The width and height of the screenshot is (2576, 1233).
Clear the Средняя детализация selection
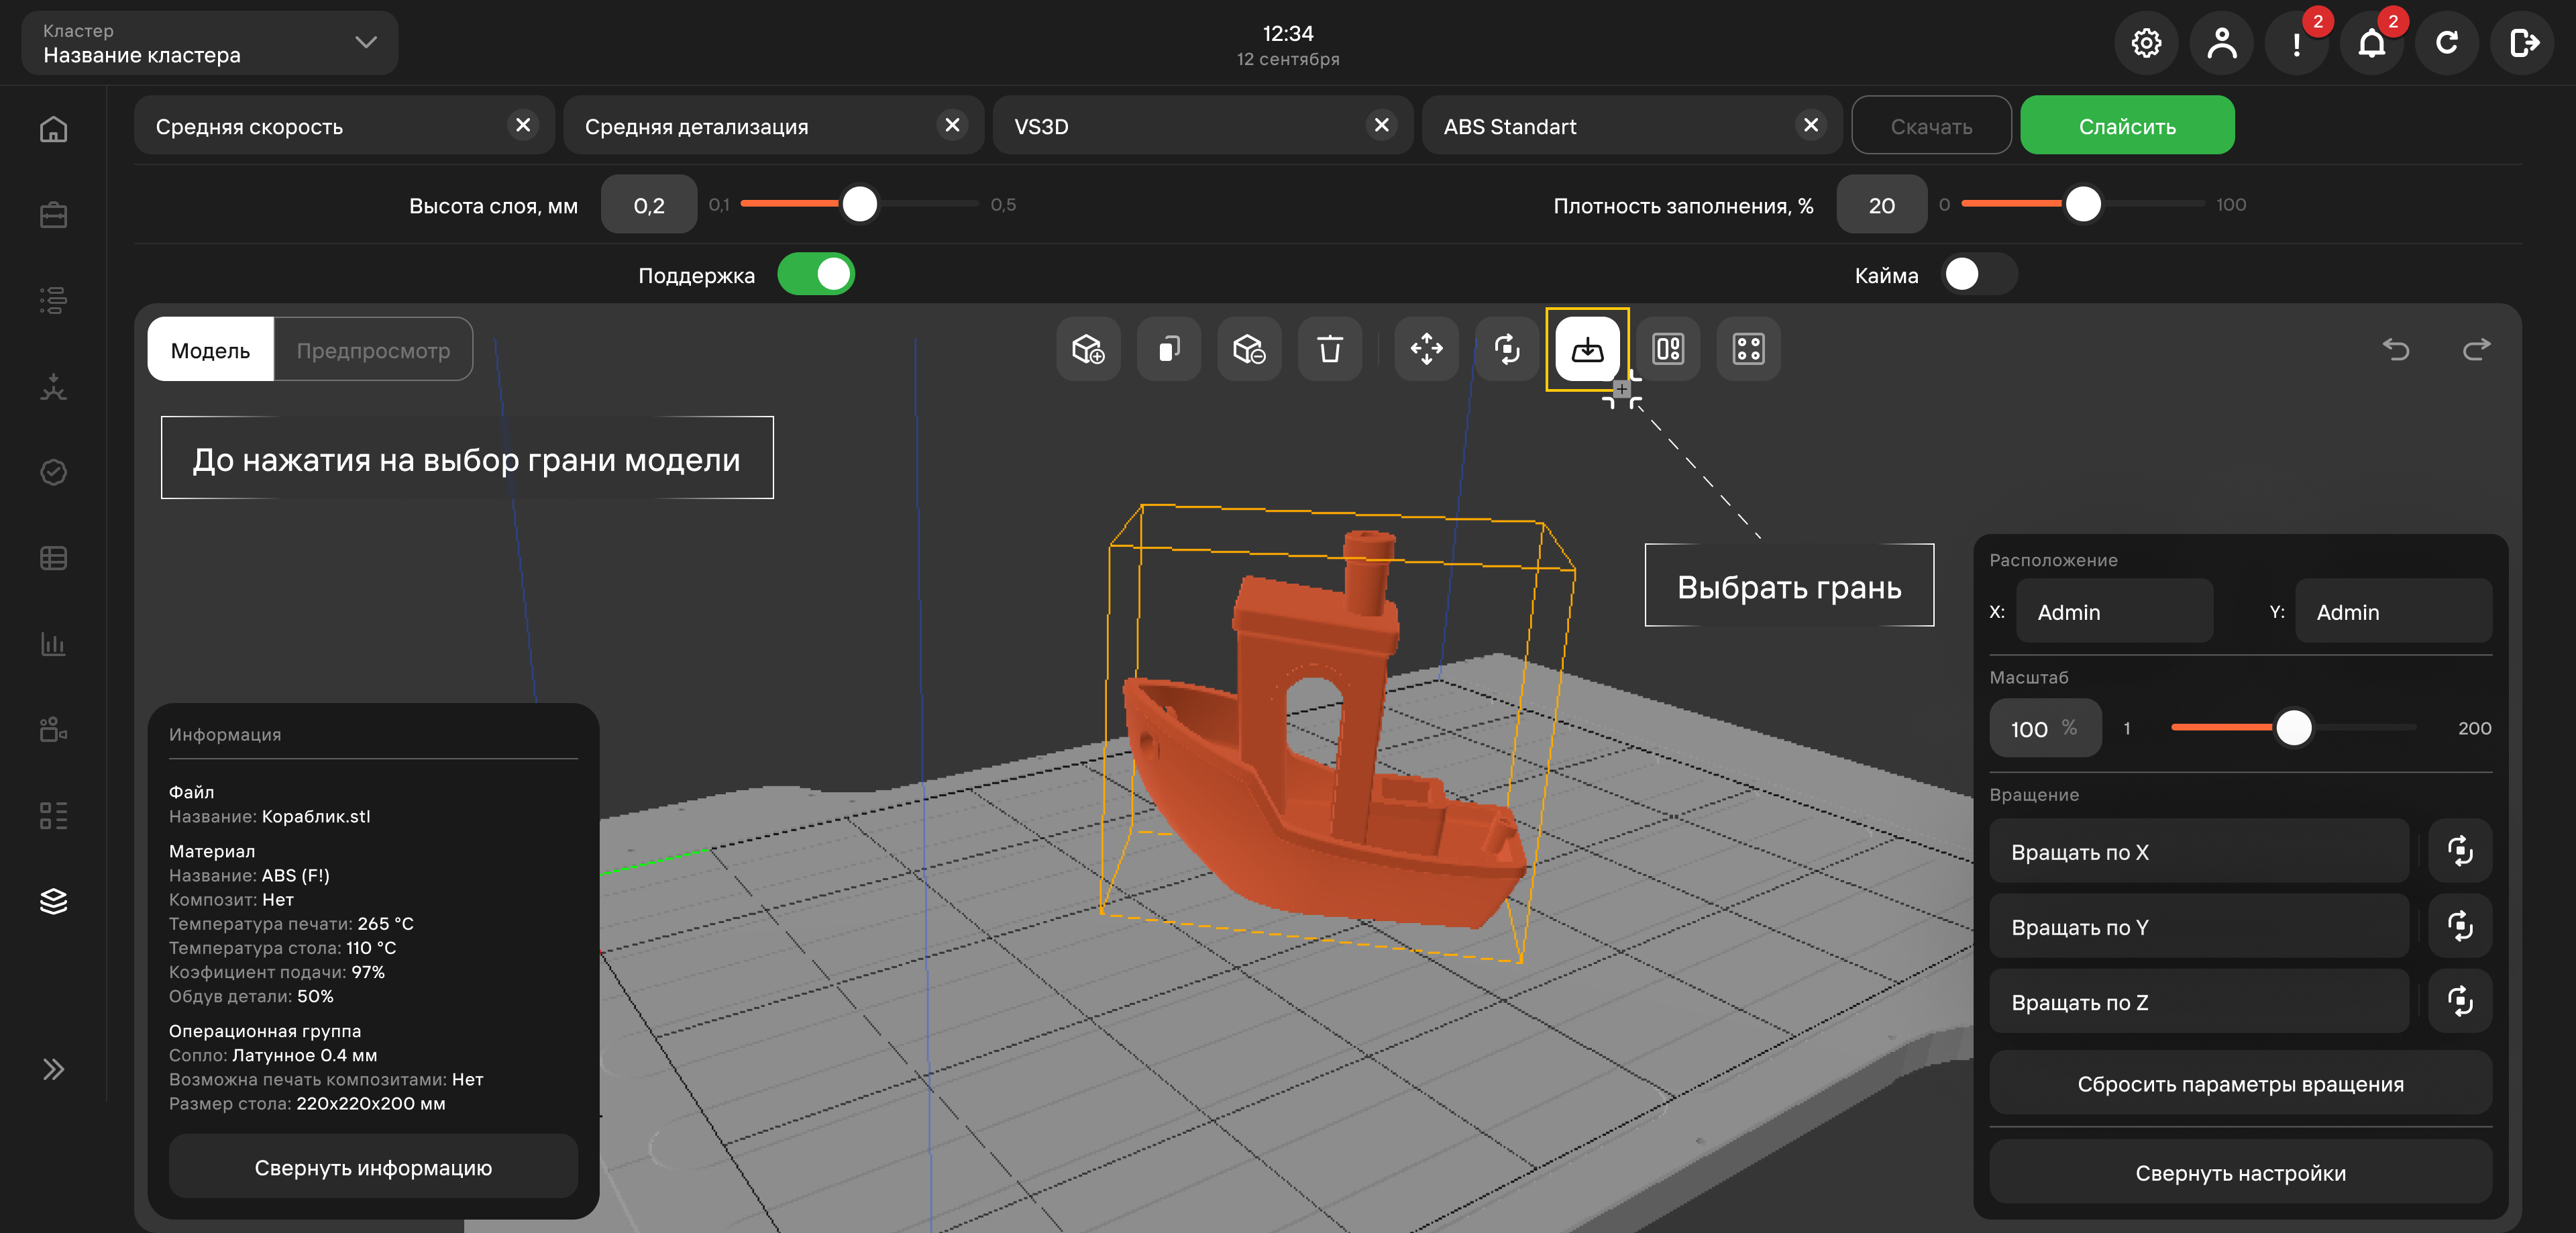952,125
